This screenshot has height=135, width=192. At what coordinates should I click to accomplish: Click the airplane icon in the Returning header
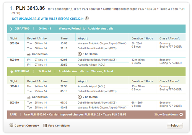click(x=12, y=71)
